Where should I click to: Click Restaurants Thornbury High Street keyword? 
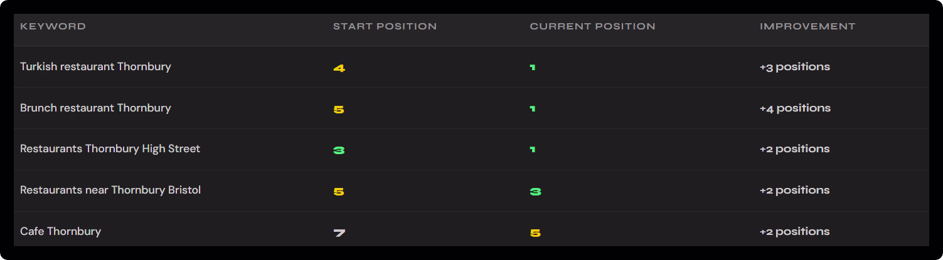(x=110, y=149)
